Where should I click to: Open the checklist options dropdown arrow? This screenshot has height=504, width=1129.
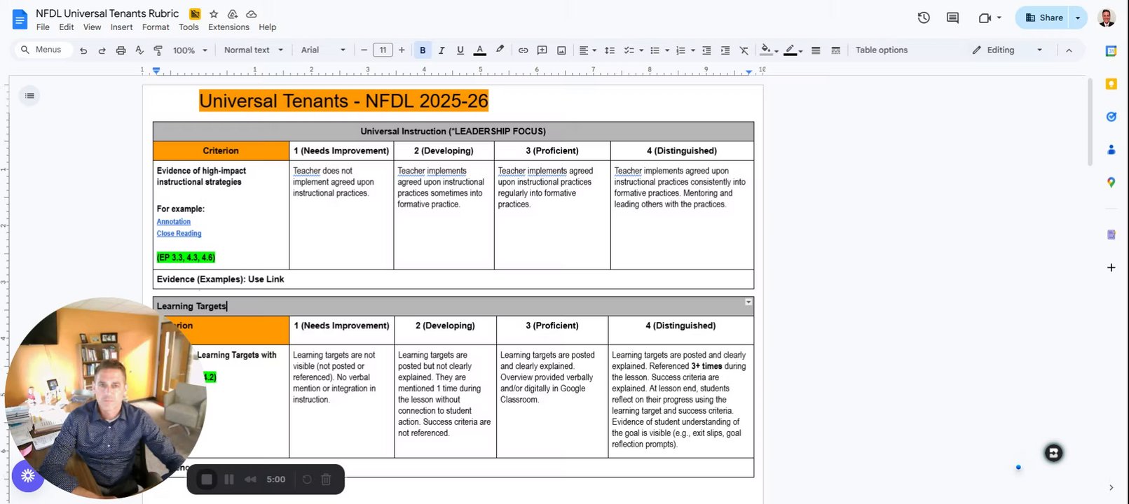(641, 50)
